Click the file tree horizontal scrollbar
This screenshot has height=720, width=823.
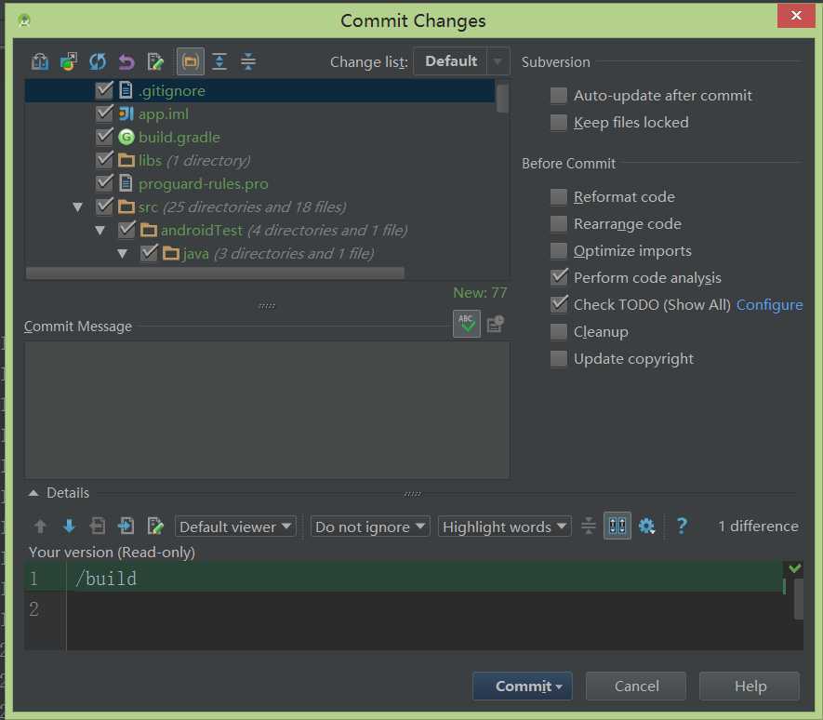215,273
